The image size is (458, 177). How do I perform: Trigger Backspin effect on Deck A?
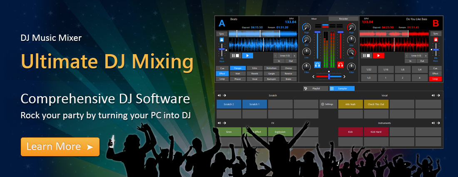(x=271, y=79)
